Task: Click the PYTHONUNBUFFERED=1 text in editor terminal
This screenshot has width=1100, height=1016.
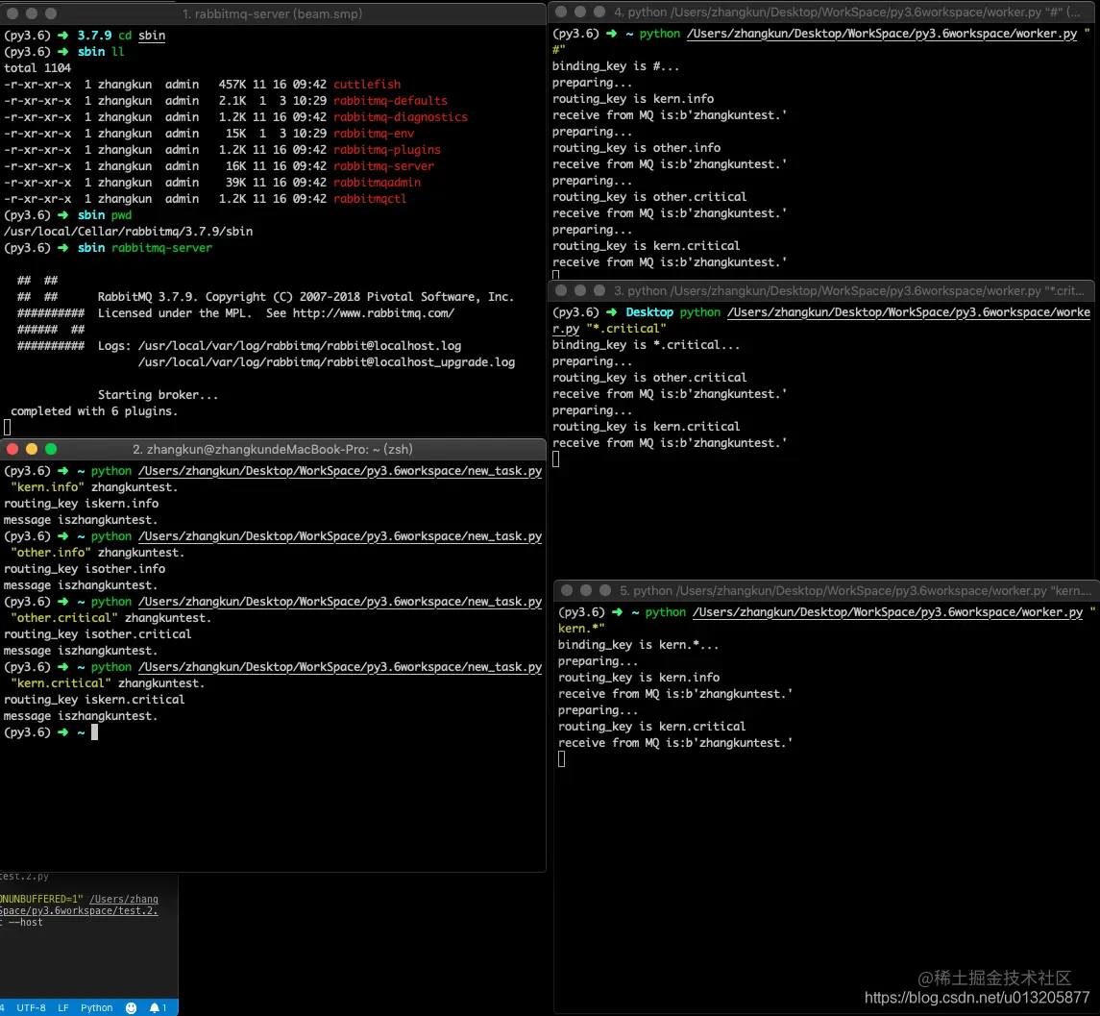Action: pyautogui.click(x=41, y=900)
